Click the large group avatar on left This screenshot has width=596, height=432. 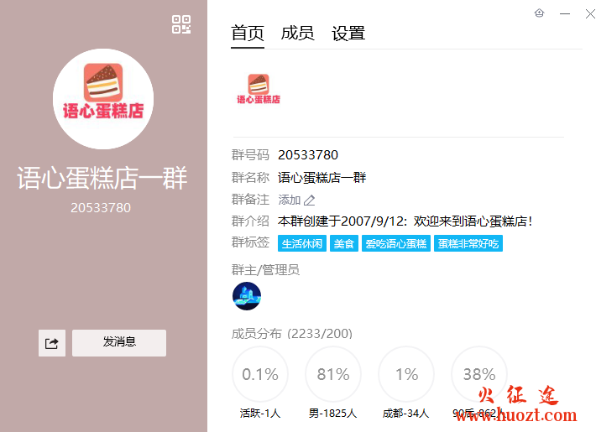pos(103,99)
